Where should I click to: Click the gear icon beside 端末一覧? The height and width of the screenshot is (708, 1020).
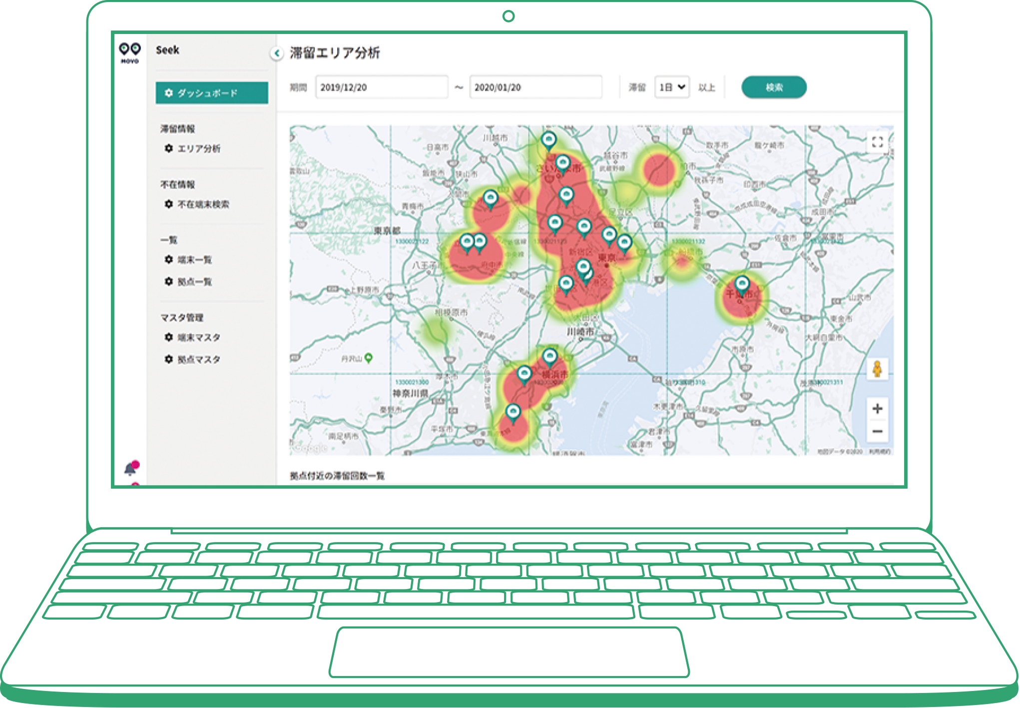click(x=169, y=259)
